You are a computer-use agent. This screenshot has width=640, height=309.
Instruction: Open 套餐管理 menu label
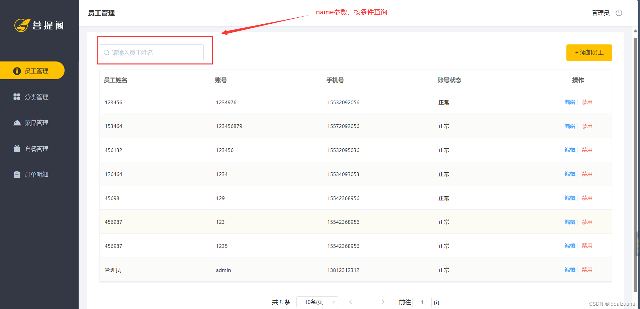coord(36,149)
